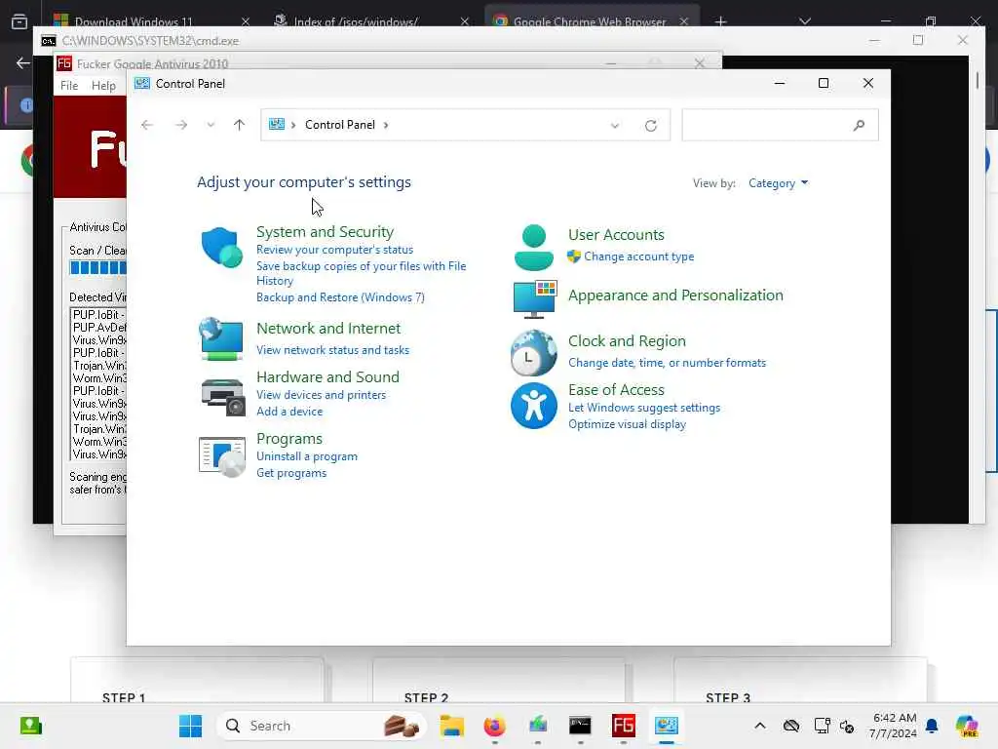
Task: Go back in Control Panel navigation
Action: tap(147, 125)
